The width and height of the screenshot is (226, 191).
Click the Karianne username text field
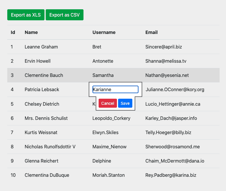tap(115, 89)
